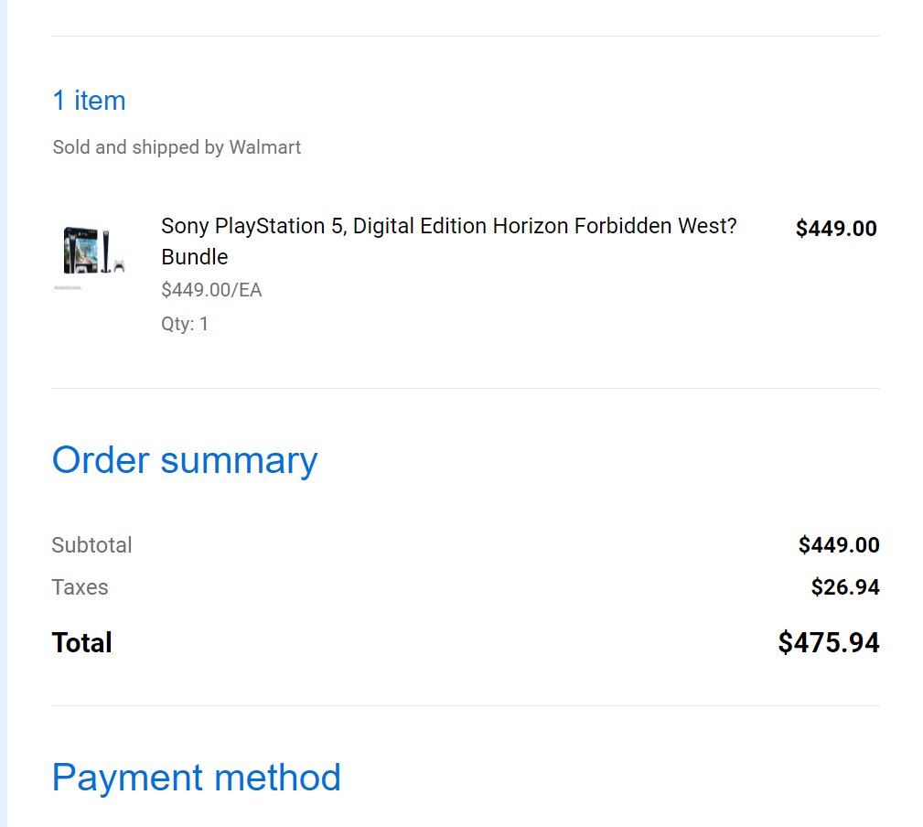This screenshot has width=923, height=827.
Task: Click the divider line above "Order summary"
Action: 465,388
